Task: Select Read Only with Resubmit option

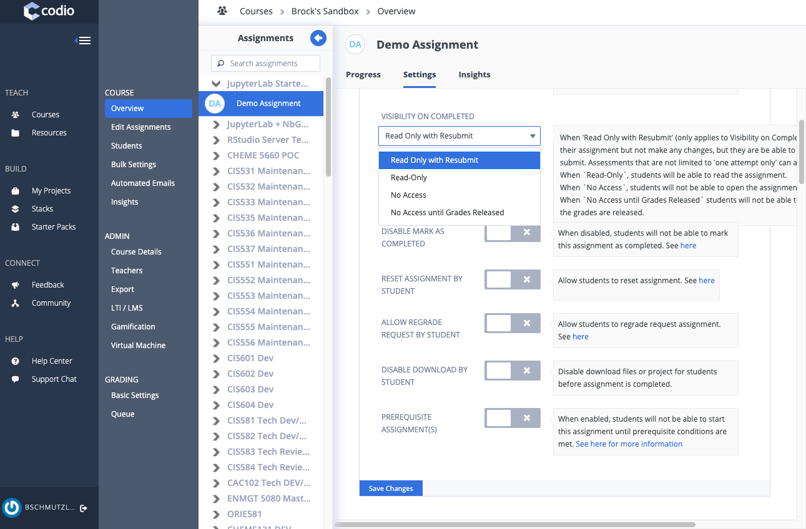Action: click(x=460, y=160)
